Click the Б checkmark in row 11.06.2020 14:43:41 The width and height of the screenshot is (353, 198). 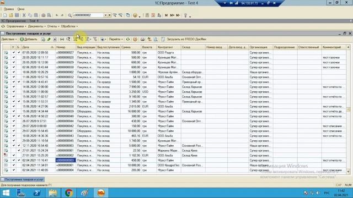(x=19, y=82)
